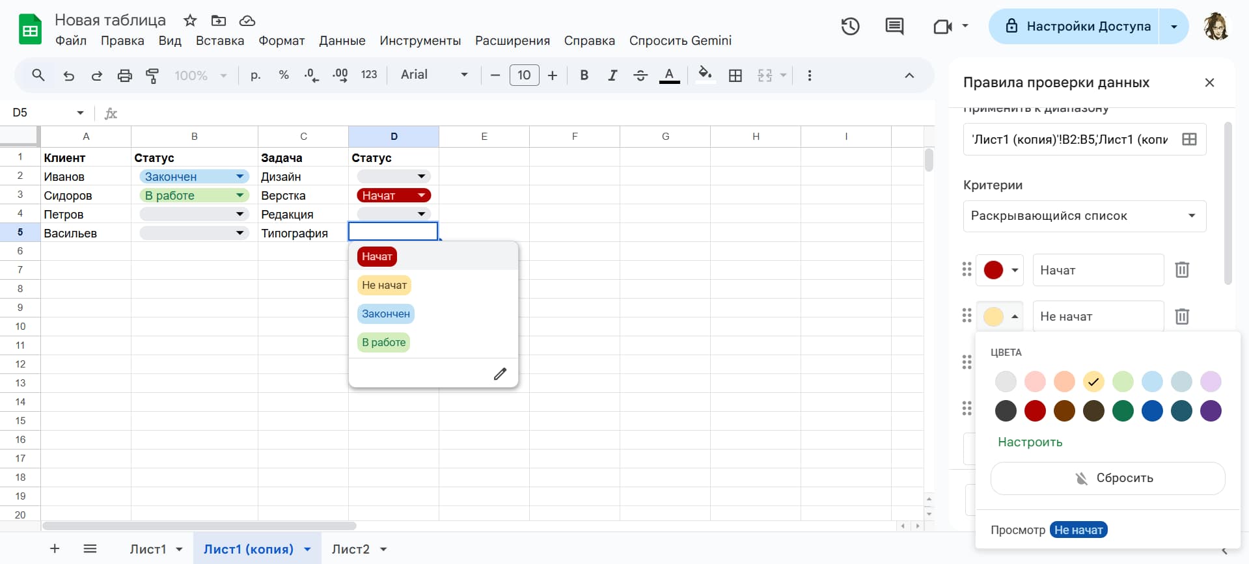
Task: Switch to the "Лист2" sheet tab
Action: tap(350, 549)
